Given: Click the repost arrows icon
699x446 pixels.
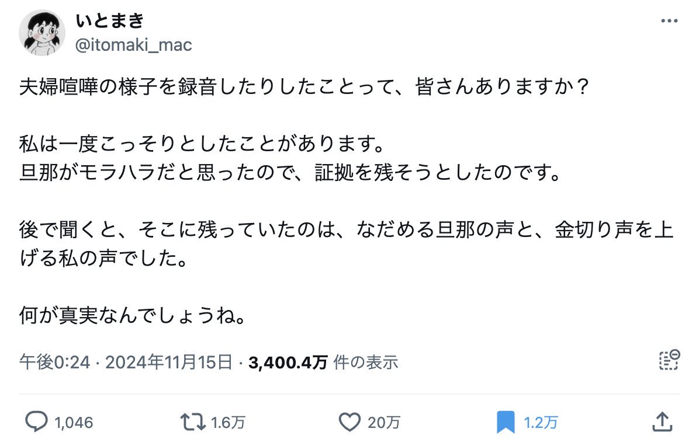Looking at the screenshot, I should (192, 422).
